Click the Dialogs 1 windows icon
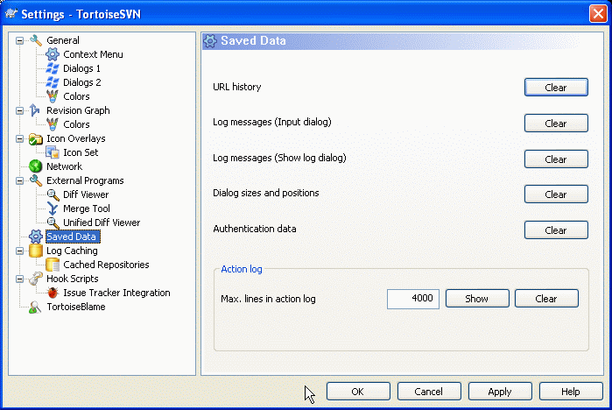612x410 pixels. [x=53, y=68]
